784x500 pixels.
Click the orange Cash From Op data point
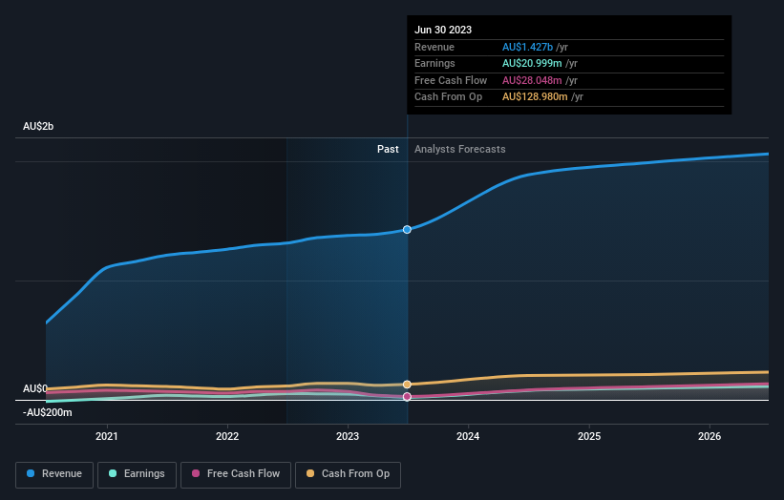407,385
